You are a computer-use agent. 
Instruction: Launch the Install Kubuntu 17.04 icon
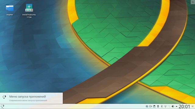pos(29,8)
